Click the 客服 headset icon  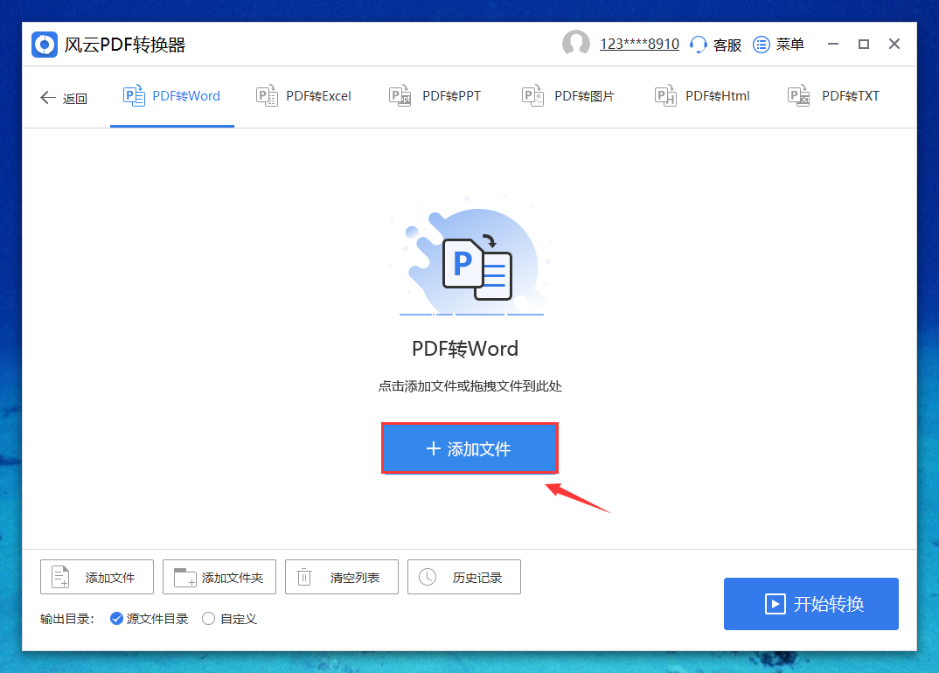click(698, 45)
